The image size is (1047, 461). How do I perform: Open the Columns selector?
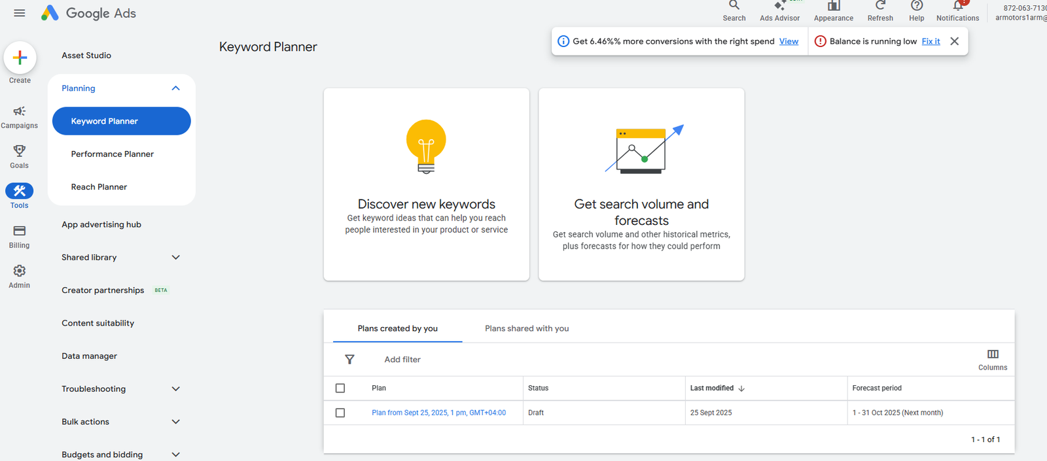click(x=993, y=360)
